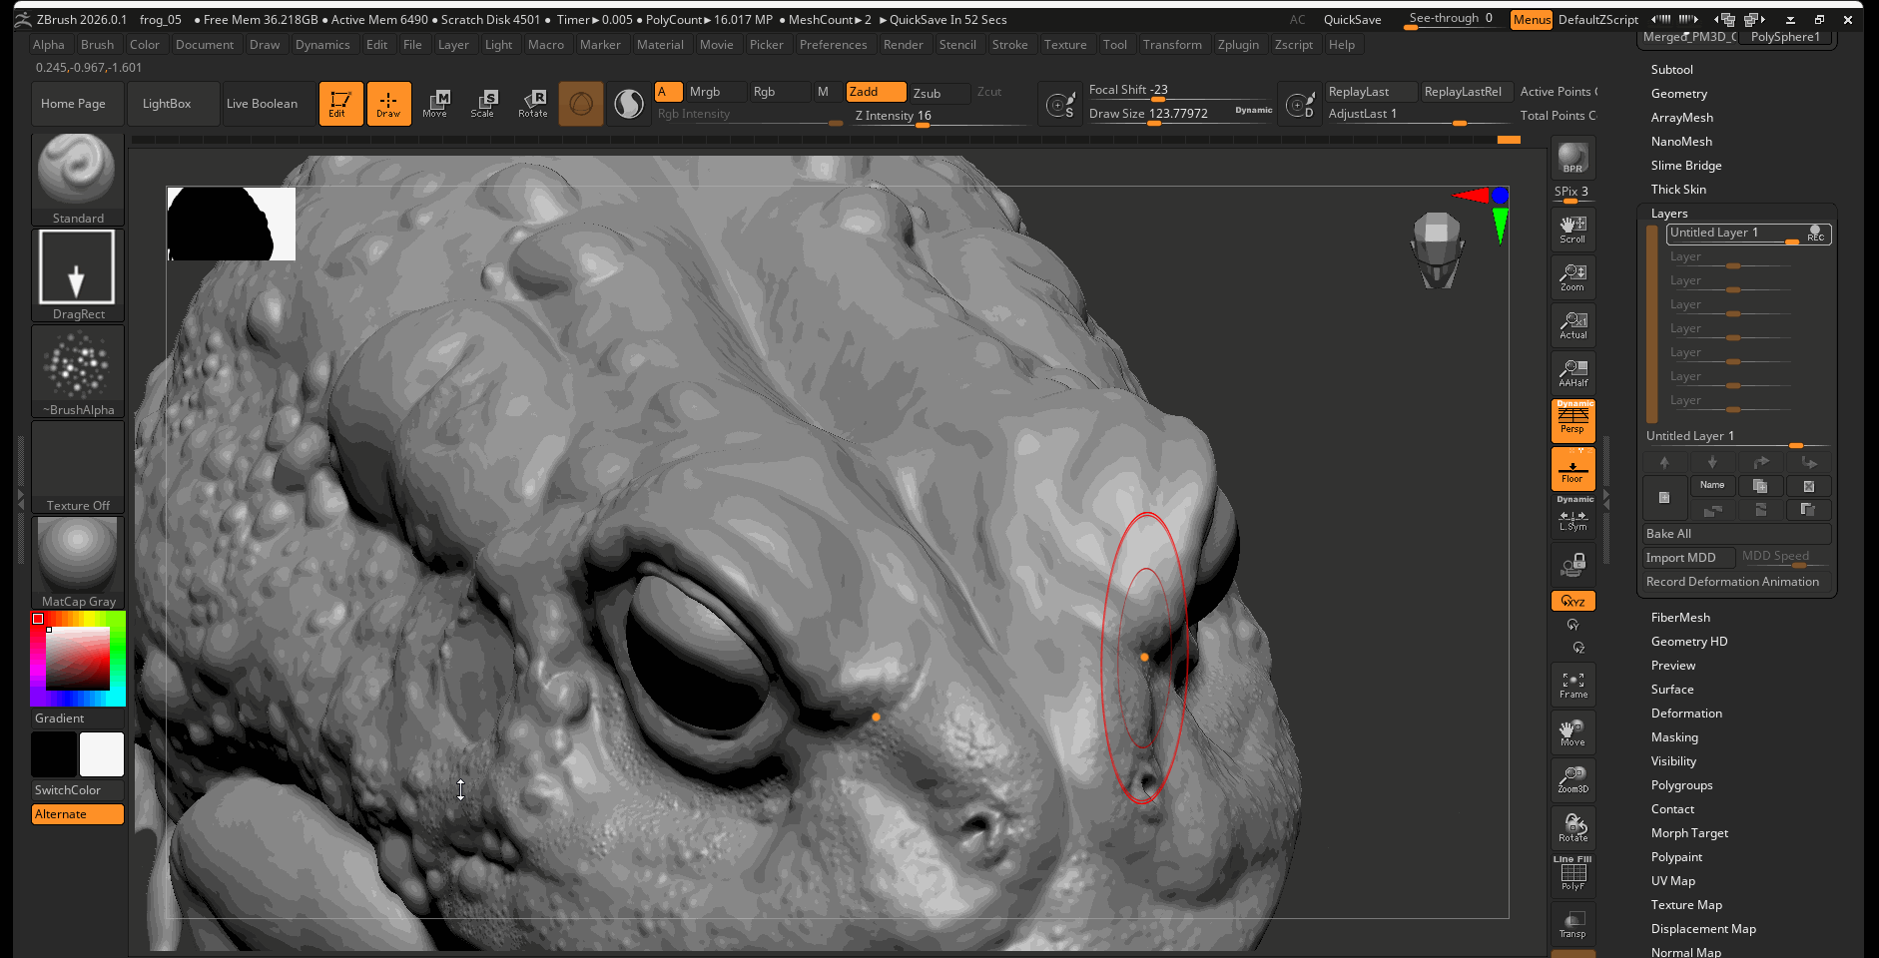This screenshot has width=1879, height=958.
Task: Expand the Deformation section
Action: [1685, 714]
